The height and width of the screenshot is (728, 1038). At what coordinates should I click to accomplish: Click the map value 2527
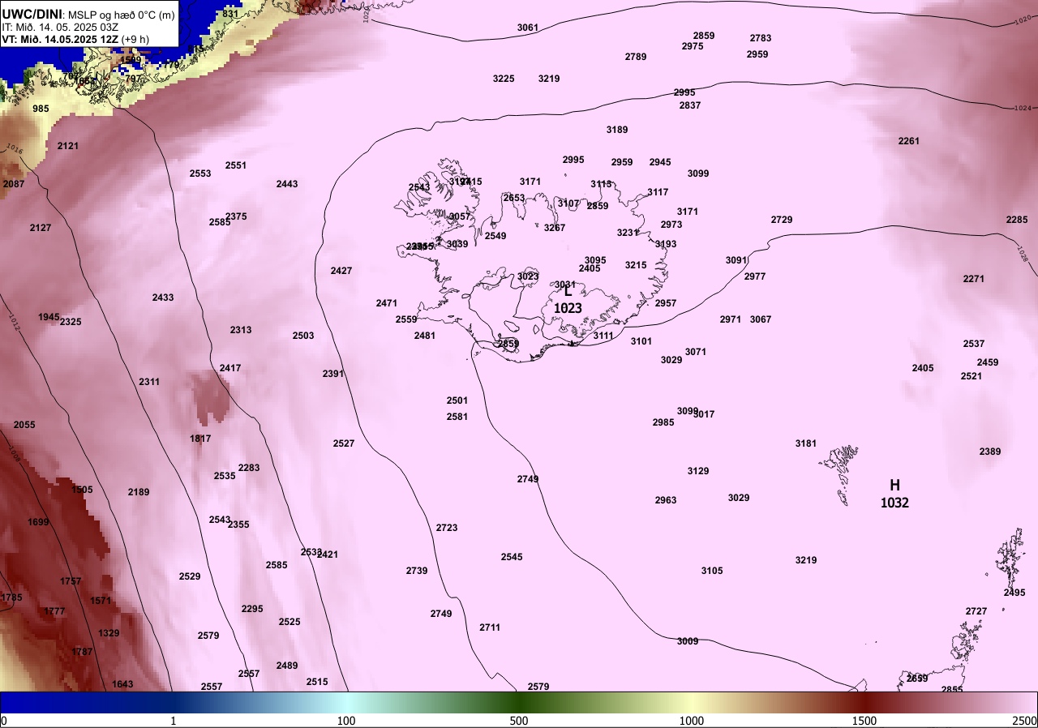tap(344, 443)
